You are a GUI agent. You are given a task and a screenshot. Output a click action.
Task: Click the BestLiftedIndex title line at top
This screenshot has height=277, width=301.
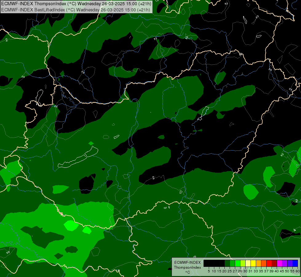point(76,10)
